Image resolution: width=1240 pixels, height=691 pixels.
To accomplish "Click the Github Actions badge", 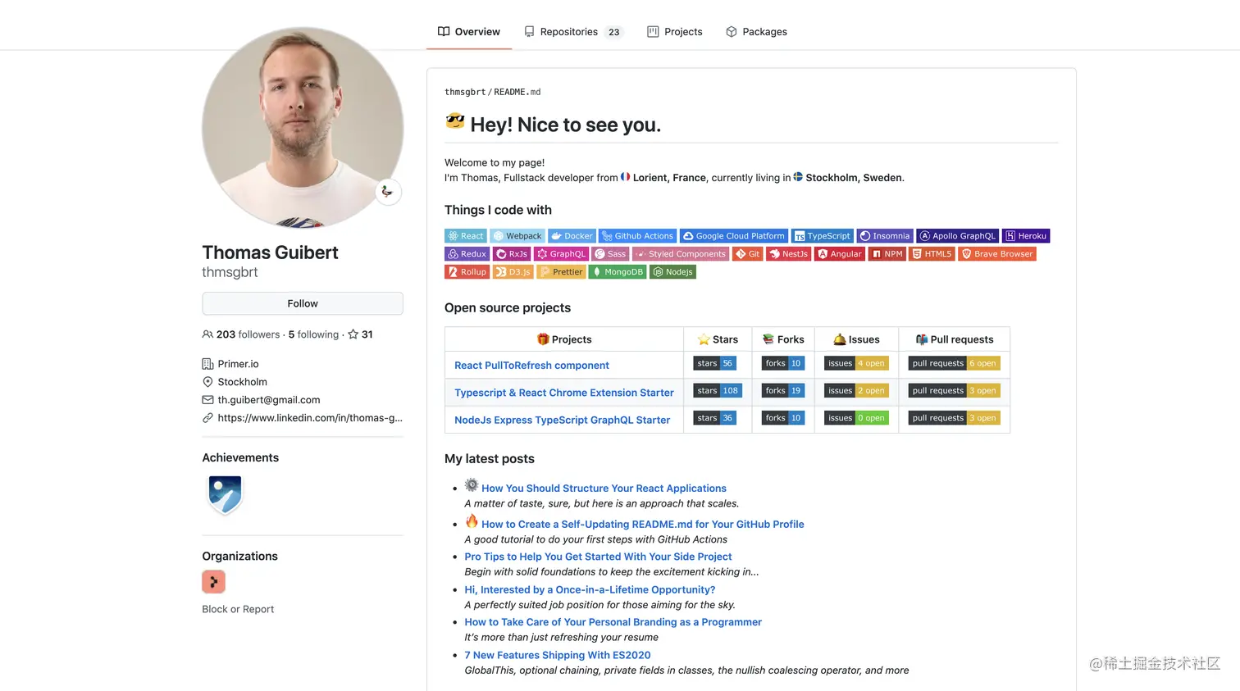I will (637, 236).
